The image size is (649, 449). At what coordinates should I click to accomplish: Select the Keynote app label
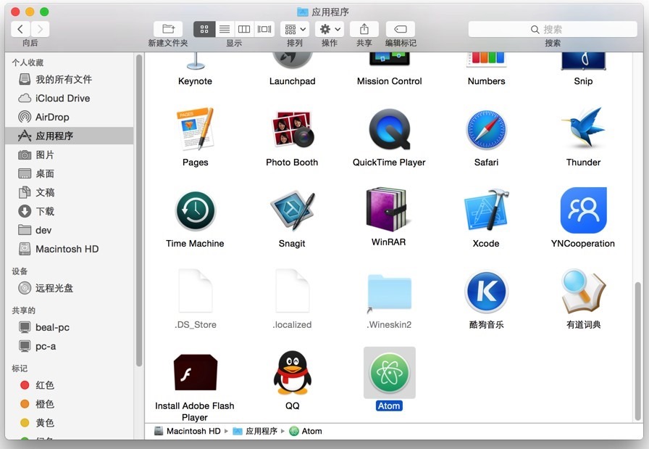pos(195,81)
